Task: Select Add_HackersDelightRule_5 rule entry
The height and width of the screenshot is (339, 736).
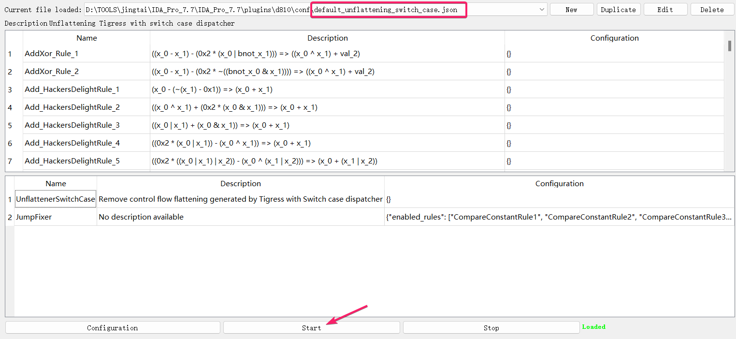Action: coord(72,161)
